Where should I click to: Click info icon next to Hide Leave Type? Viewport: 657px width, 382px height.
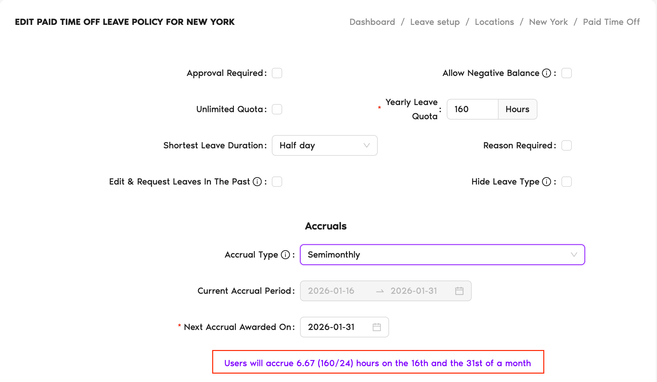pos(547,182)
